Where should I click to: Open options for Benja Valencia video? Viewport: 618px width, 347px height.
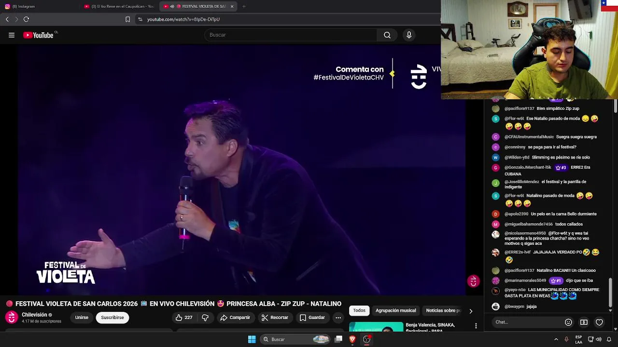476,326
